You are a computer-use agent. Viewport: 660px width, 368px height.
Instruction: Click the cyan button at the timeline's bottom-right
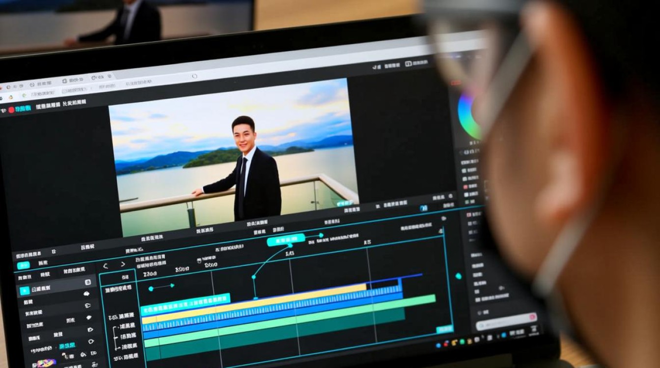click(444, 329)
